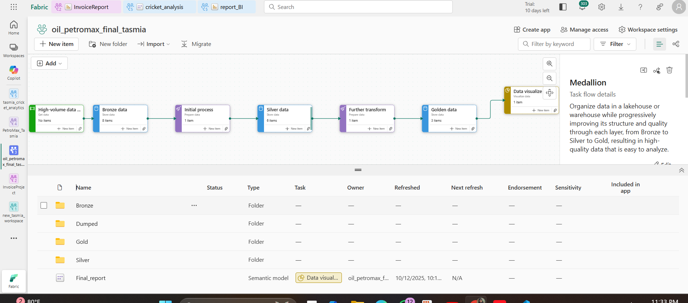Select the Bronze folder checkbox
688x303 pixels.
point(44,205)
